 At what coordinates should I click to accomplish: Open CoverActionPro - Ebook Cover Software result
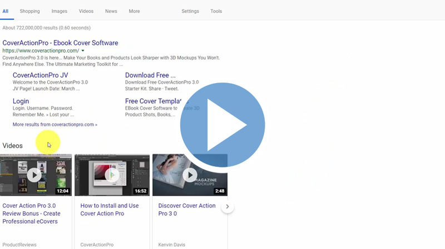[x=60, y=43]
